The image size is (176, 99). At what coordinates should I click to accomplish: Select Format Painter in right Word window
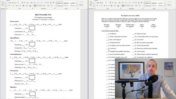pyautogui.click(x=94, y=6)
